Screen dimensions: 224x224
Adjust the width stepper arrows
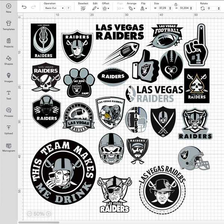tap(170, 8)
